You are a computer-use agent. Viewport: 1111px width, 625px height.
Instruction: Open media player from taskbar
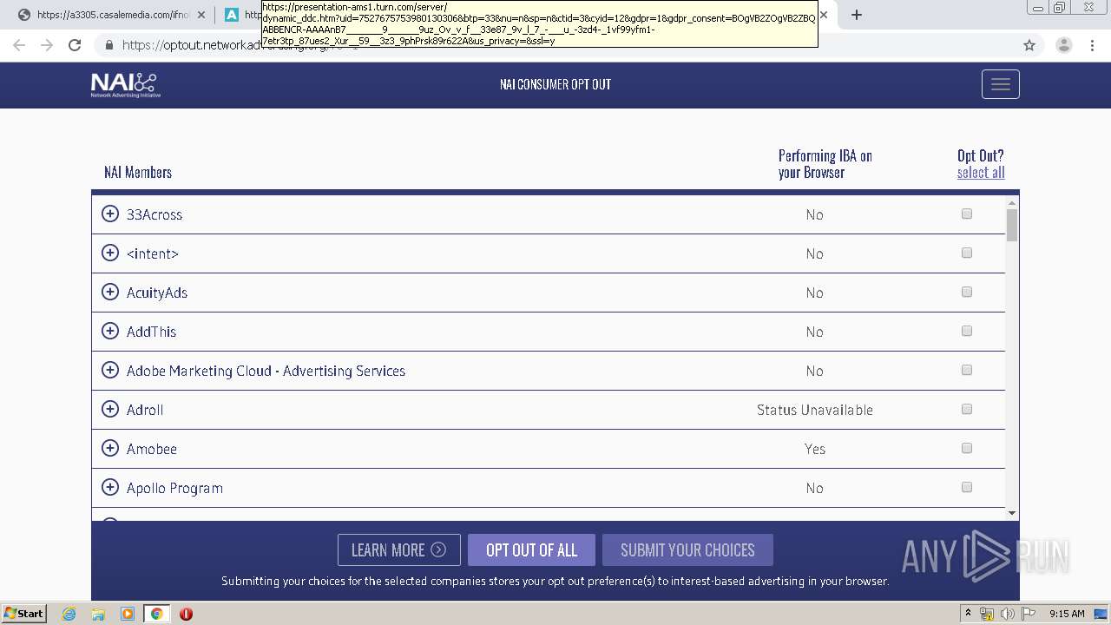coord(128,614)
